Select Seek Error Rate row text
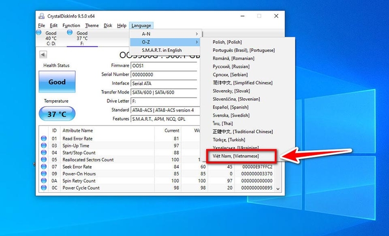The width and height of the screenshot is (389, 236). coord(77,167)
